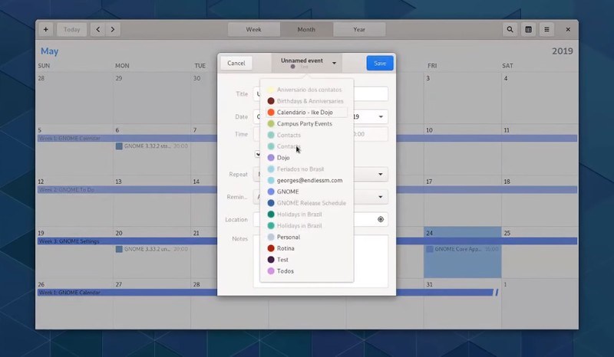Jump to Today in the calendar
This screenshot has width=614, height=357.
72,29
